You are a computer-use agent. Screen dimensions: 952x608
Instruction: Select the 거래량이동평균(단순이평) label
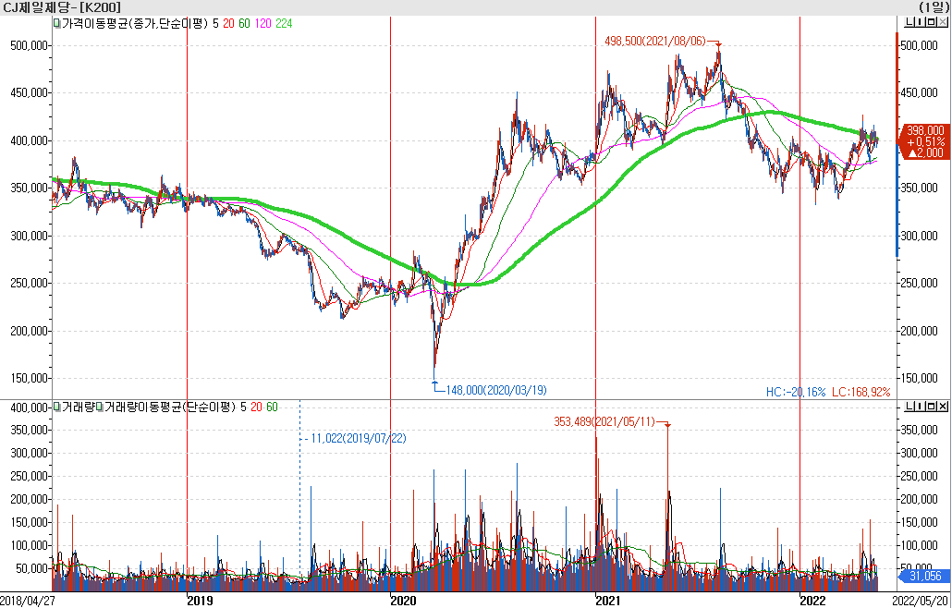point(171,407)
